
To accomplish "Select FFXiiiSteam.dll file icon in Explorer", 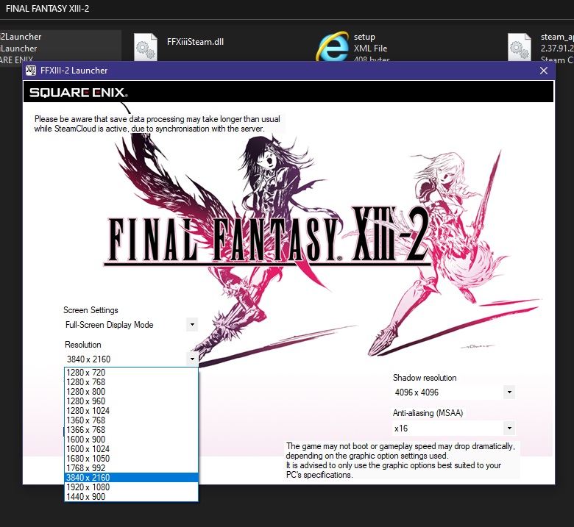I will point(145,47).
